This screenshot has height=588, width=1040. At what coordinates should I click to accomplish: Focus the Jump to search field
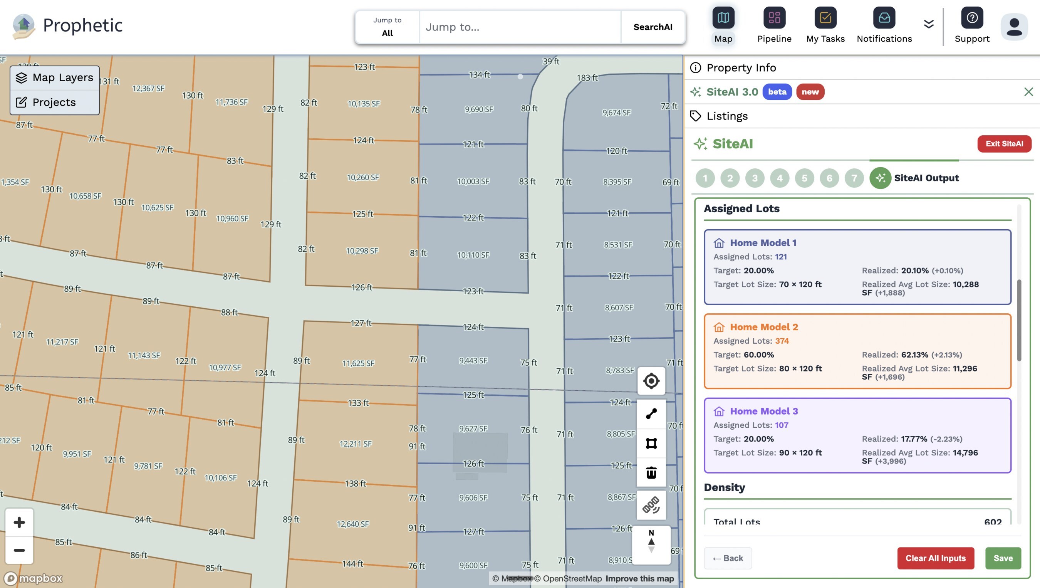pyautogui.click(x=520, y=27)
